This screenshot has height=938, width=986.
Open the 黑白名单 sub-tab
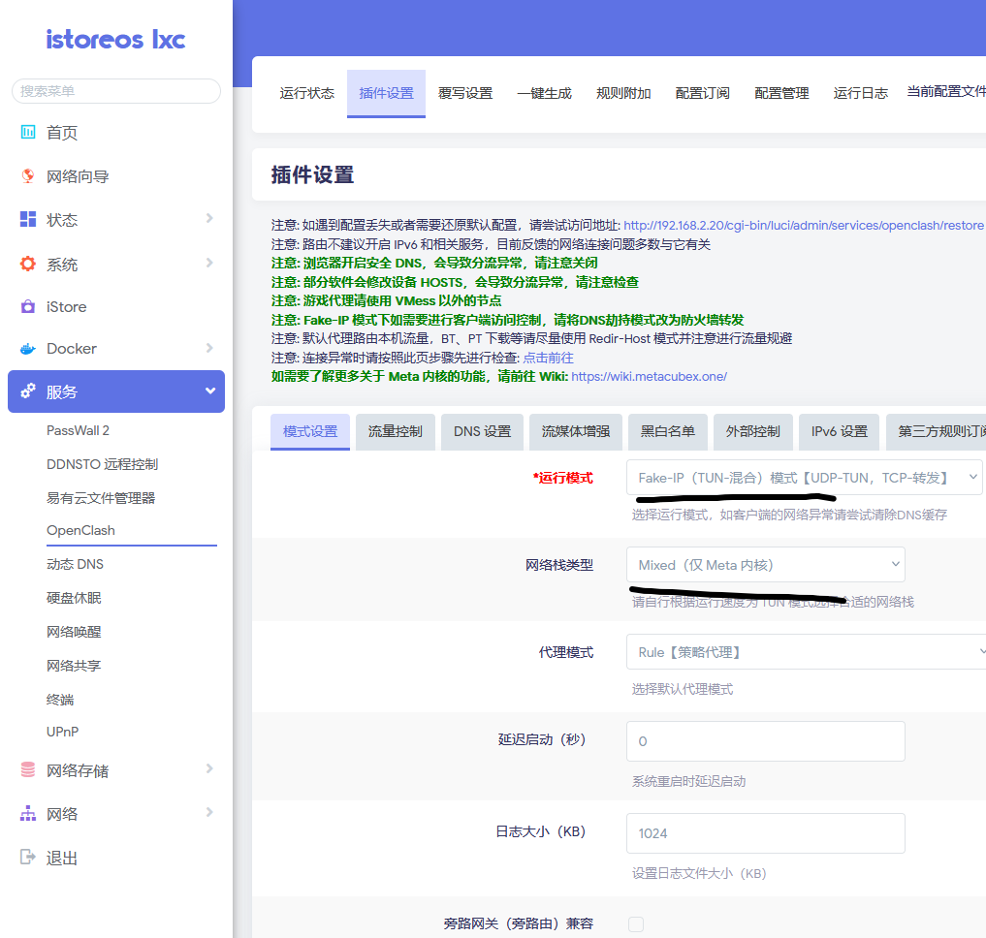pyautogui.click(x=668, y=432)
